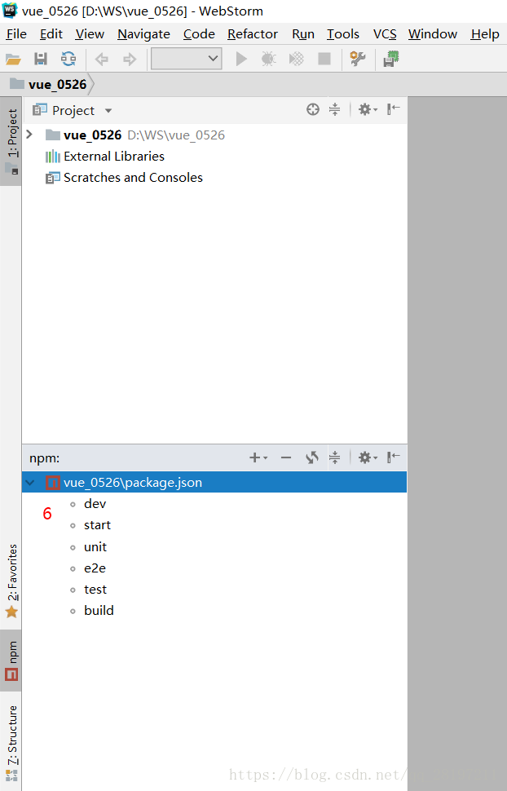The width and height of the screenshot is (507, 791).
Task: Click the npm panel remove minus icon
Action: (286, 457)
